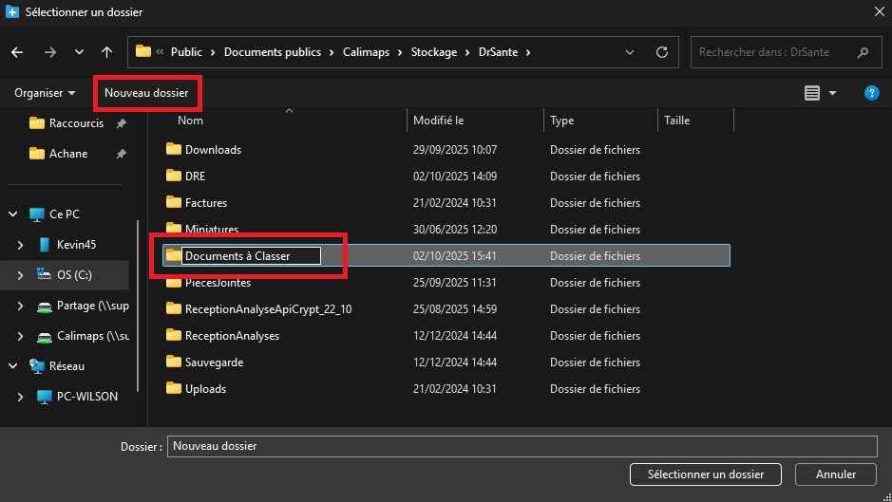Click the Back navigation arrow

tap(17, 52)
